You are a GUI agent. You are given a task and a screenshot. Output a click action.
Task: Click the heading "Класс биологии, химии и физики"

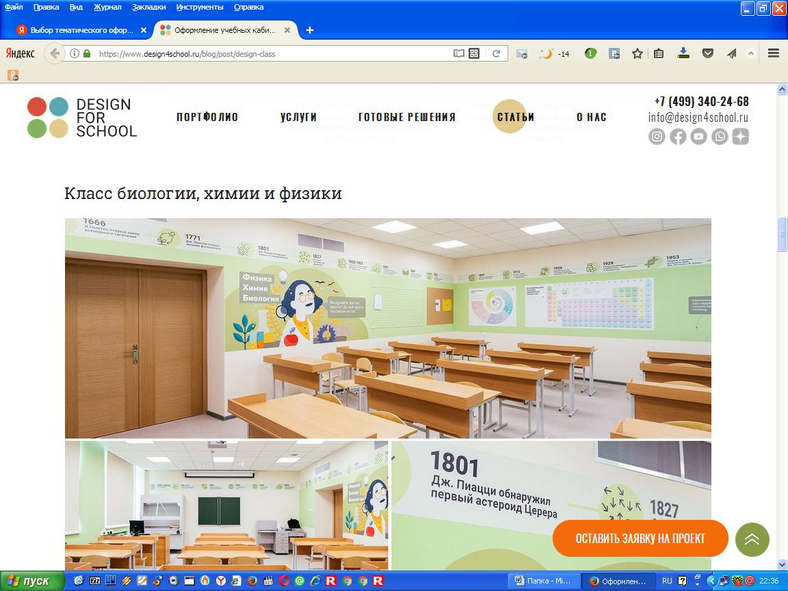pyautogui.click(x=203, y=194)
